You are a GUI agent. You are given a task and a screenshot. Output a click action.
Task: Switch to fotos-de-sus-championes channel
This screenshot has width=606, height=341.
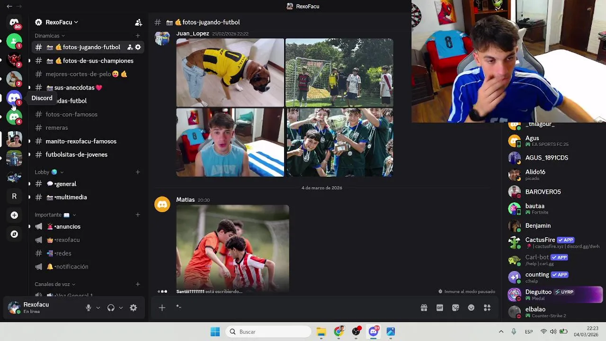tap(88, 61)
